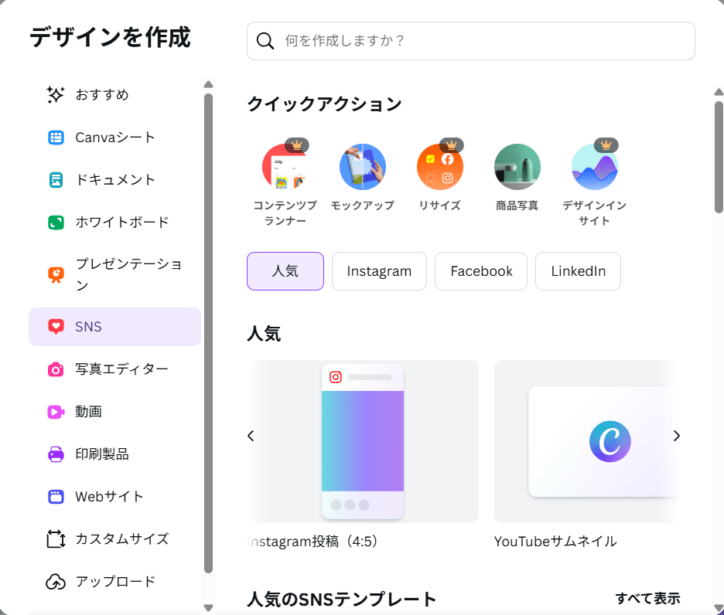
Task: Click the クイックアクション heading
Action: (325, 104)
